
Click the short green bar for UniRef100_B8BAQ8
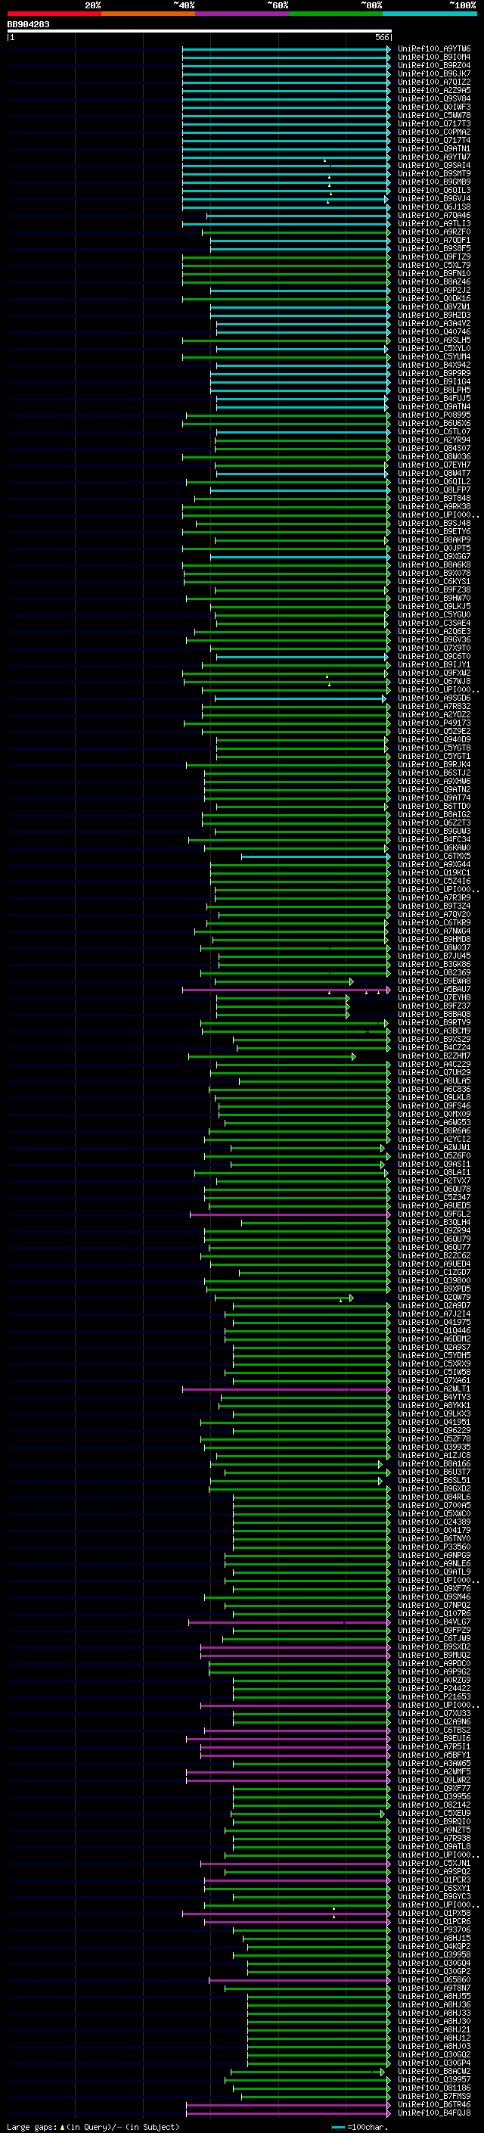pyautogui.click(x=283, y=1015)
